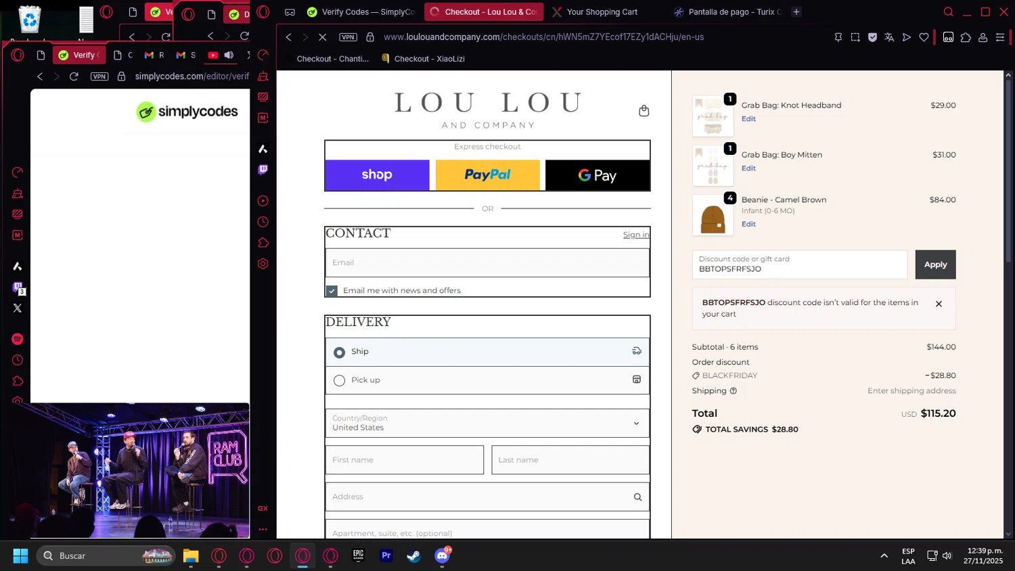Open sidebar settings gear in middle sidebar

click(263, 264)
